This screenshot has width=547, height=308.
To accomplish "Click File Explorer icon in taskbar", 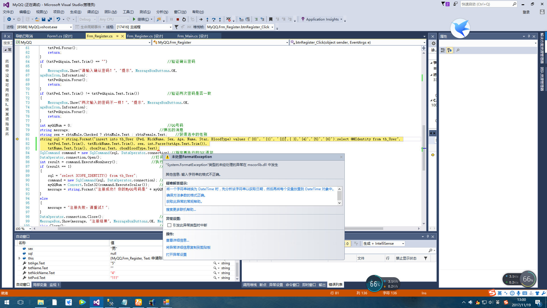I will [41, 302].
